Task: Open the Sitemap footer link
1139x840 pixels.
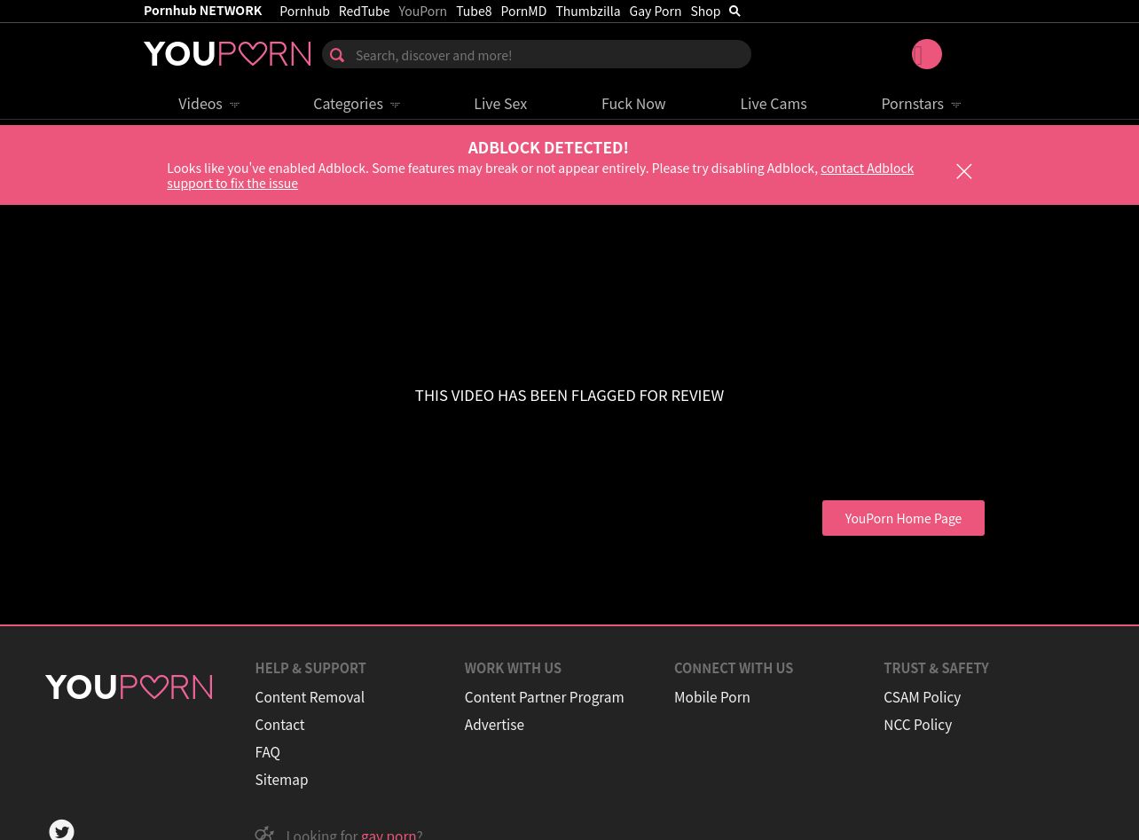Action: point(281,780)
